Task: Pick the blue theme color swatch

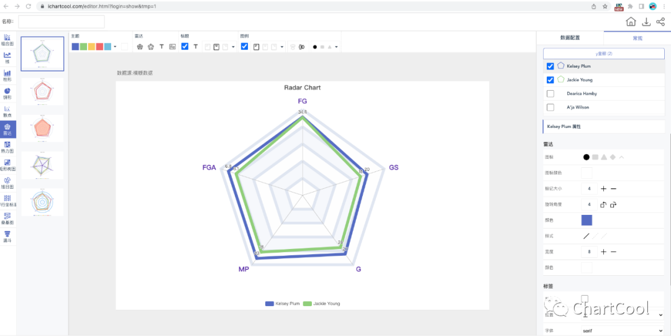Action: click(75, 47)
